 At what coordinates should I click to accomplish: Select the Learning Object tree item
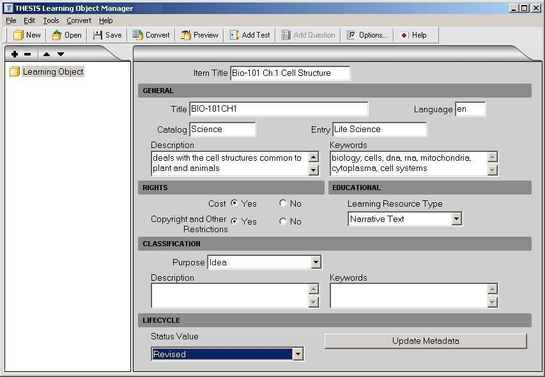(55, 71)
